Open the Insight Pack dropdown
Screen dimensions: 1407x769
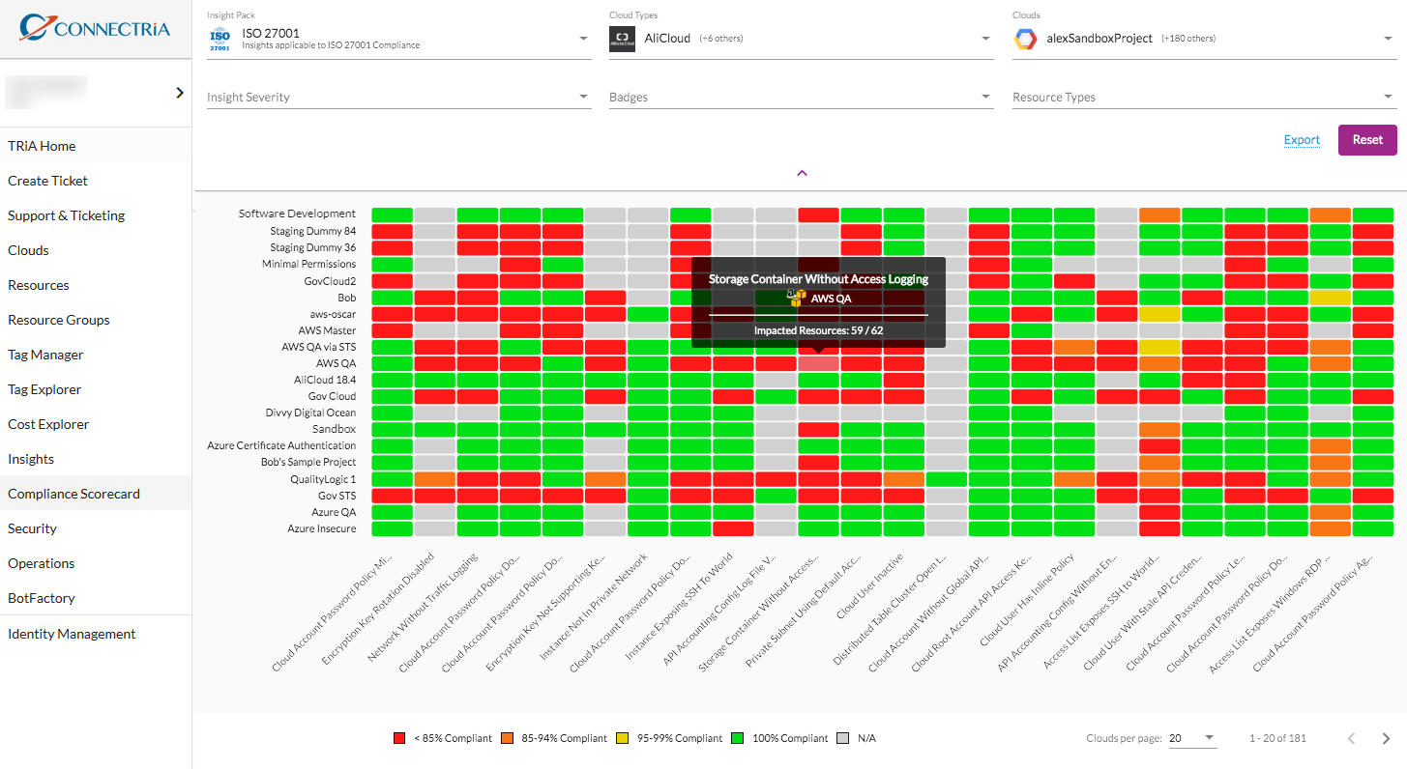point(399,39)
